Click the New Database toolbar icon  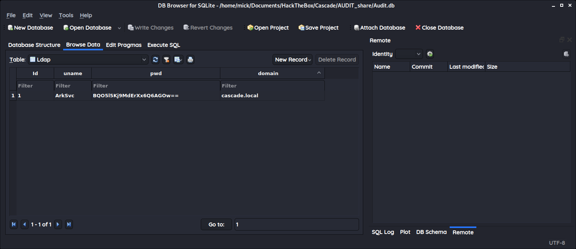[11, 27]
